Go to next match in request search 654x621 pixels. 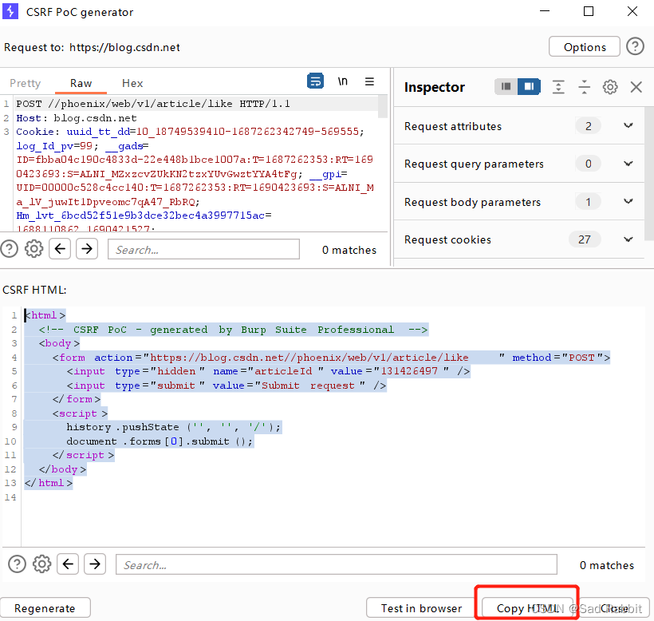coord(87,249)
